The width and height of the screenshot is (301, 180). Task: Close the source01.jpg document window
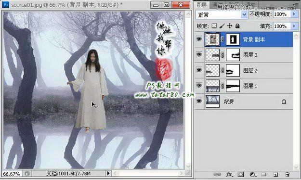click(181, 5)
